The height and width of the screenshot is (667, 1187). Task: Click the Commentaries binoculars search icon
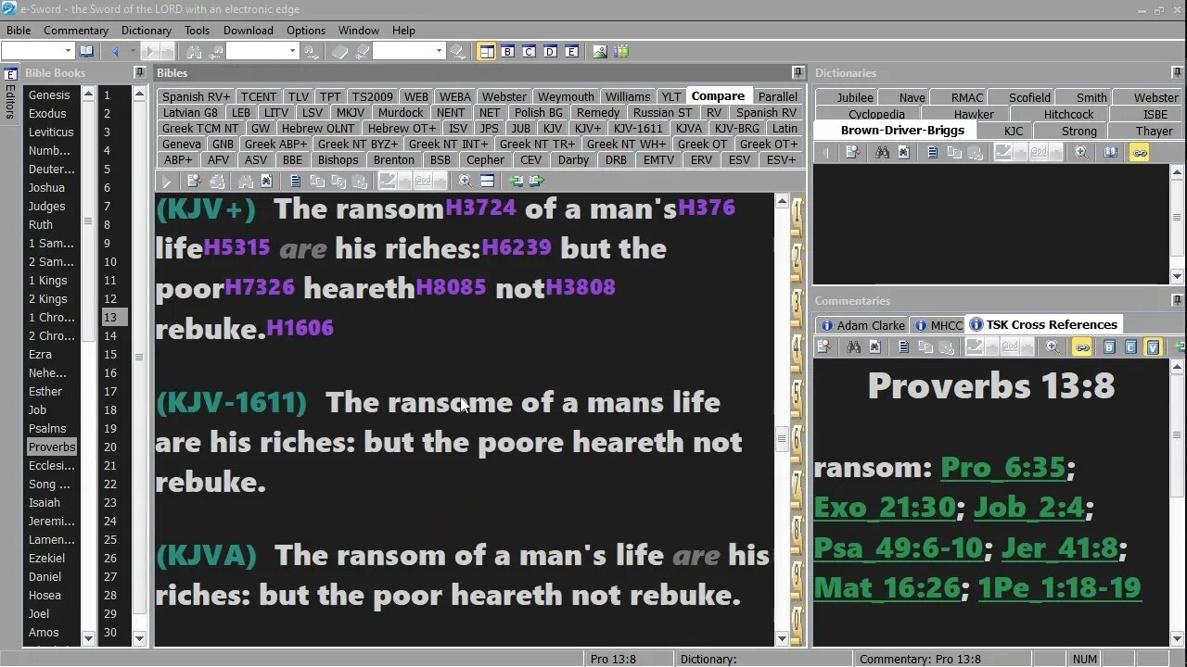coord(853,347)
